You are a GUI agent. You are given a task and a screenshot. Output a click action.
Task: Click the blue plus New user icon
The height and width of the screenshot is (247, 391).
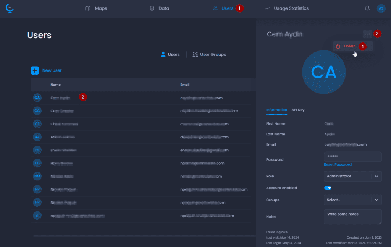point(35,70)
